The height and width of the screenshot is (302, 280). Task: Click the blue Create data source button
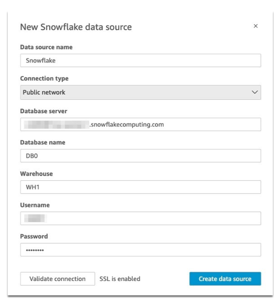point(225,278)
